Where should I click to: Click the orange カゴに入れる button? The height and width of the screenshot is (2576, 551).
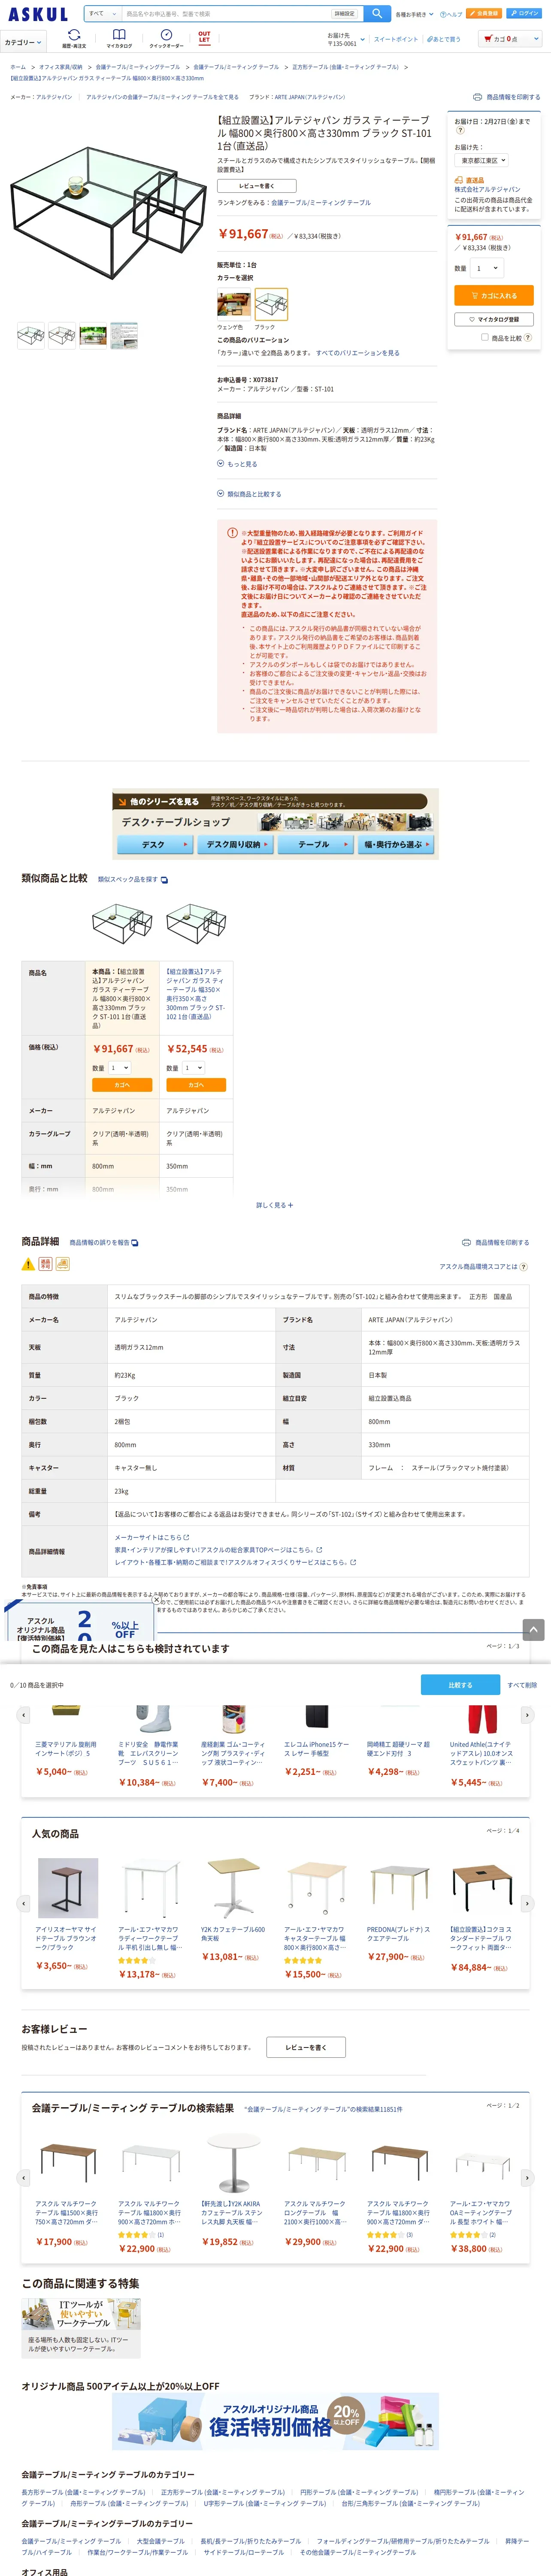coord(494,296)
